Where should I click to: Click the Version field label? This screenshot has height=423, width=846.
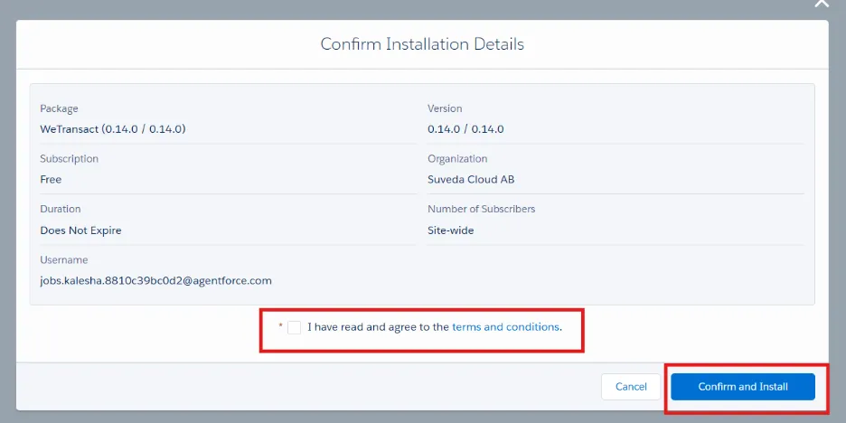445,108
